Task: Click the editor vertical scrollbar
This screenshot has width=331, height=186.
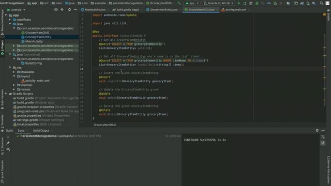Action: tap(325, 70)
